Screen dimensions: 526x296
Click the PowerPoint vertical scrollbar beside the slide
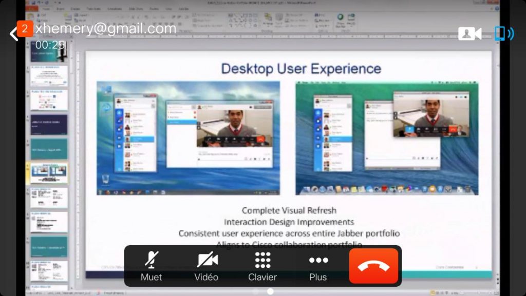pyautogui.click(x=496, y=154)
